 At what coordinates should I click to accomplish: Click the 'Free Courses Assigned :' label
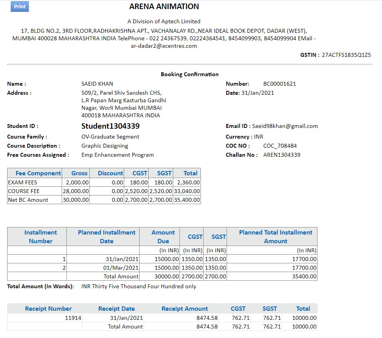38,155
